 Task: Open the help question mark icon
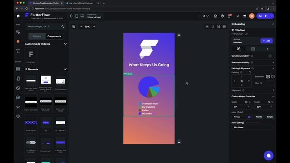[x=222, y=16]
